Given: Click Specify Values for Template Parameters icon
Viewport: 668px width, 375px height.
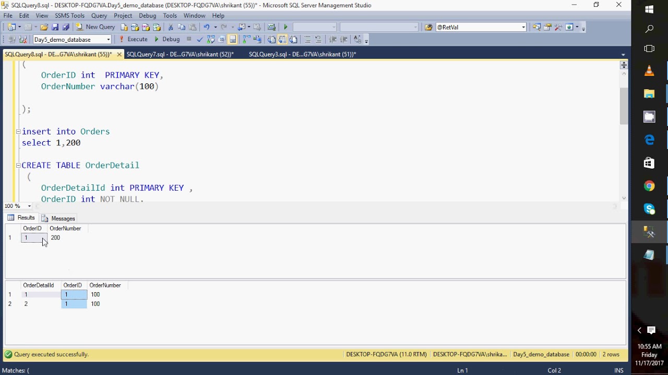Looking at the screenshot, I should tap(357, 39).
